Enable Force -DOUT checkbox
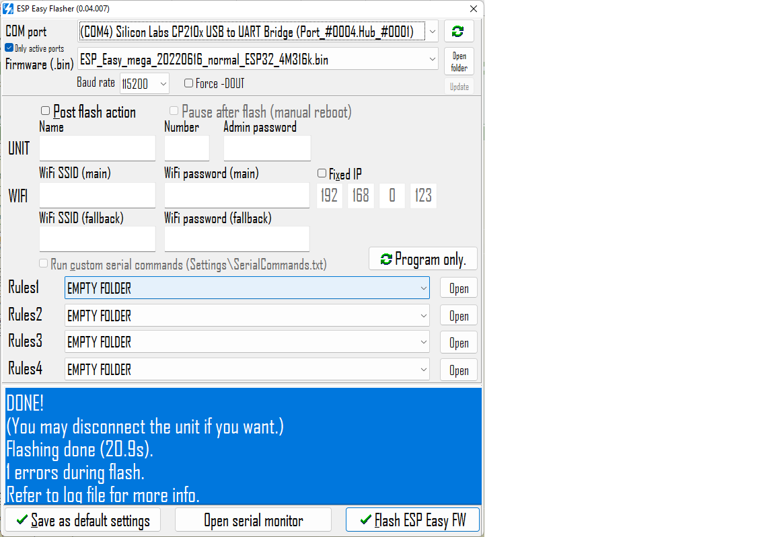This screenshot has width=775, height=537. pos(188,83)
